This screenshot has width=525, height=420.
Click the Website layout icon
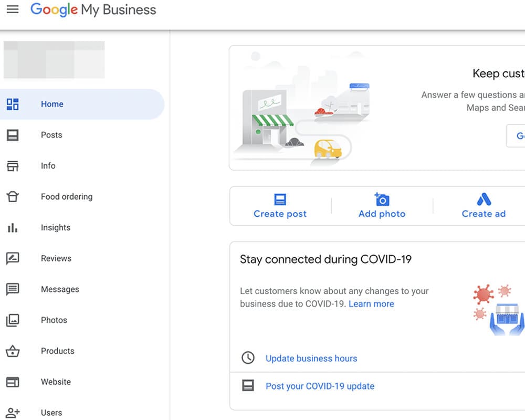pyautogui.click(x=13, y=382)
